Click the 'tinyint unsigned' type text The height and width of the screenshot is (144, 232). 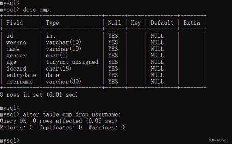(72, 62)
